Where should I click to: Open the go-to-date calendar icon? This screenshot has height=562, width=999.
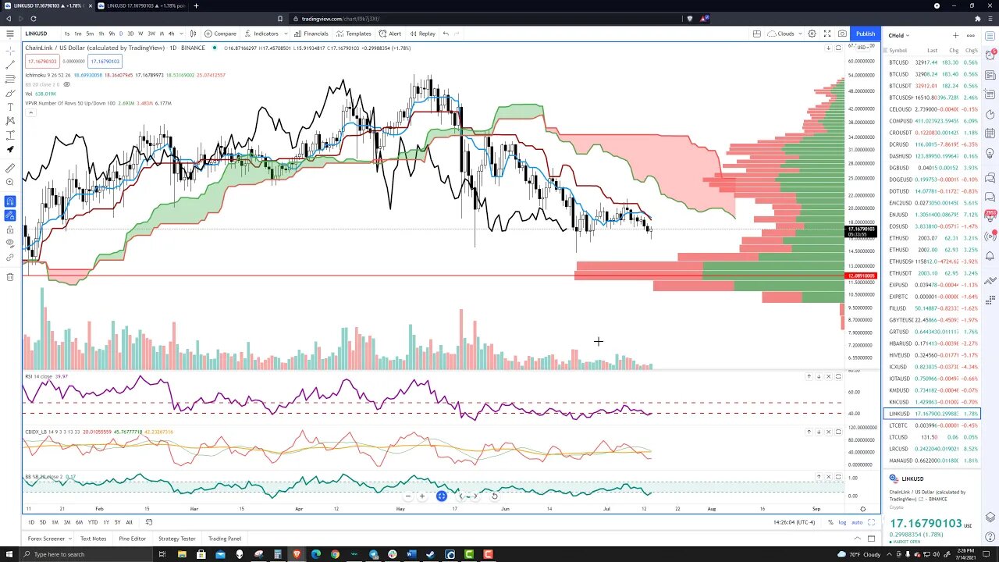click(x=149, y=522)
